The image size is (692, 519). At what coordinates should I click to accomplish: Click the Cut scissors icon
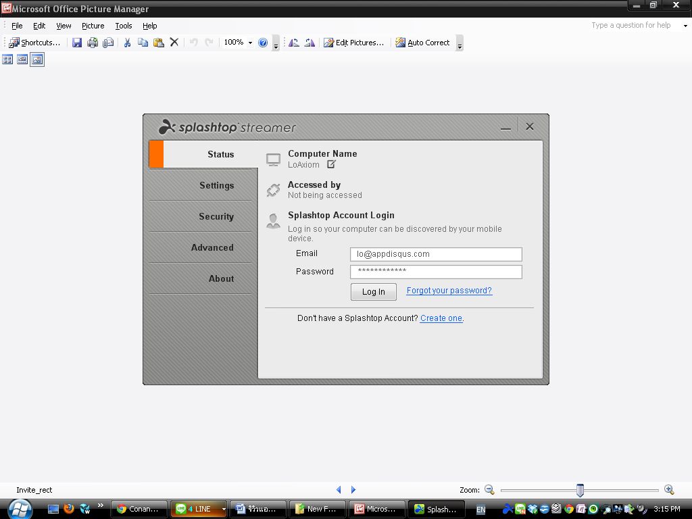127,43
